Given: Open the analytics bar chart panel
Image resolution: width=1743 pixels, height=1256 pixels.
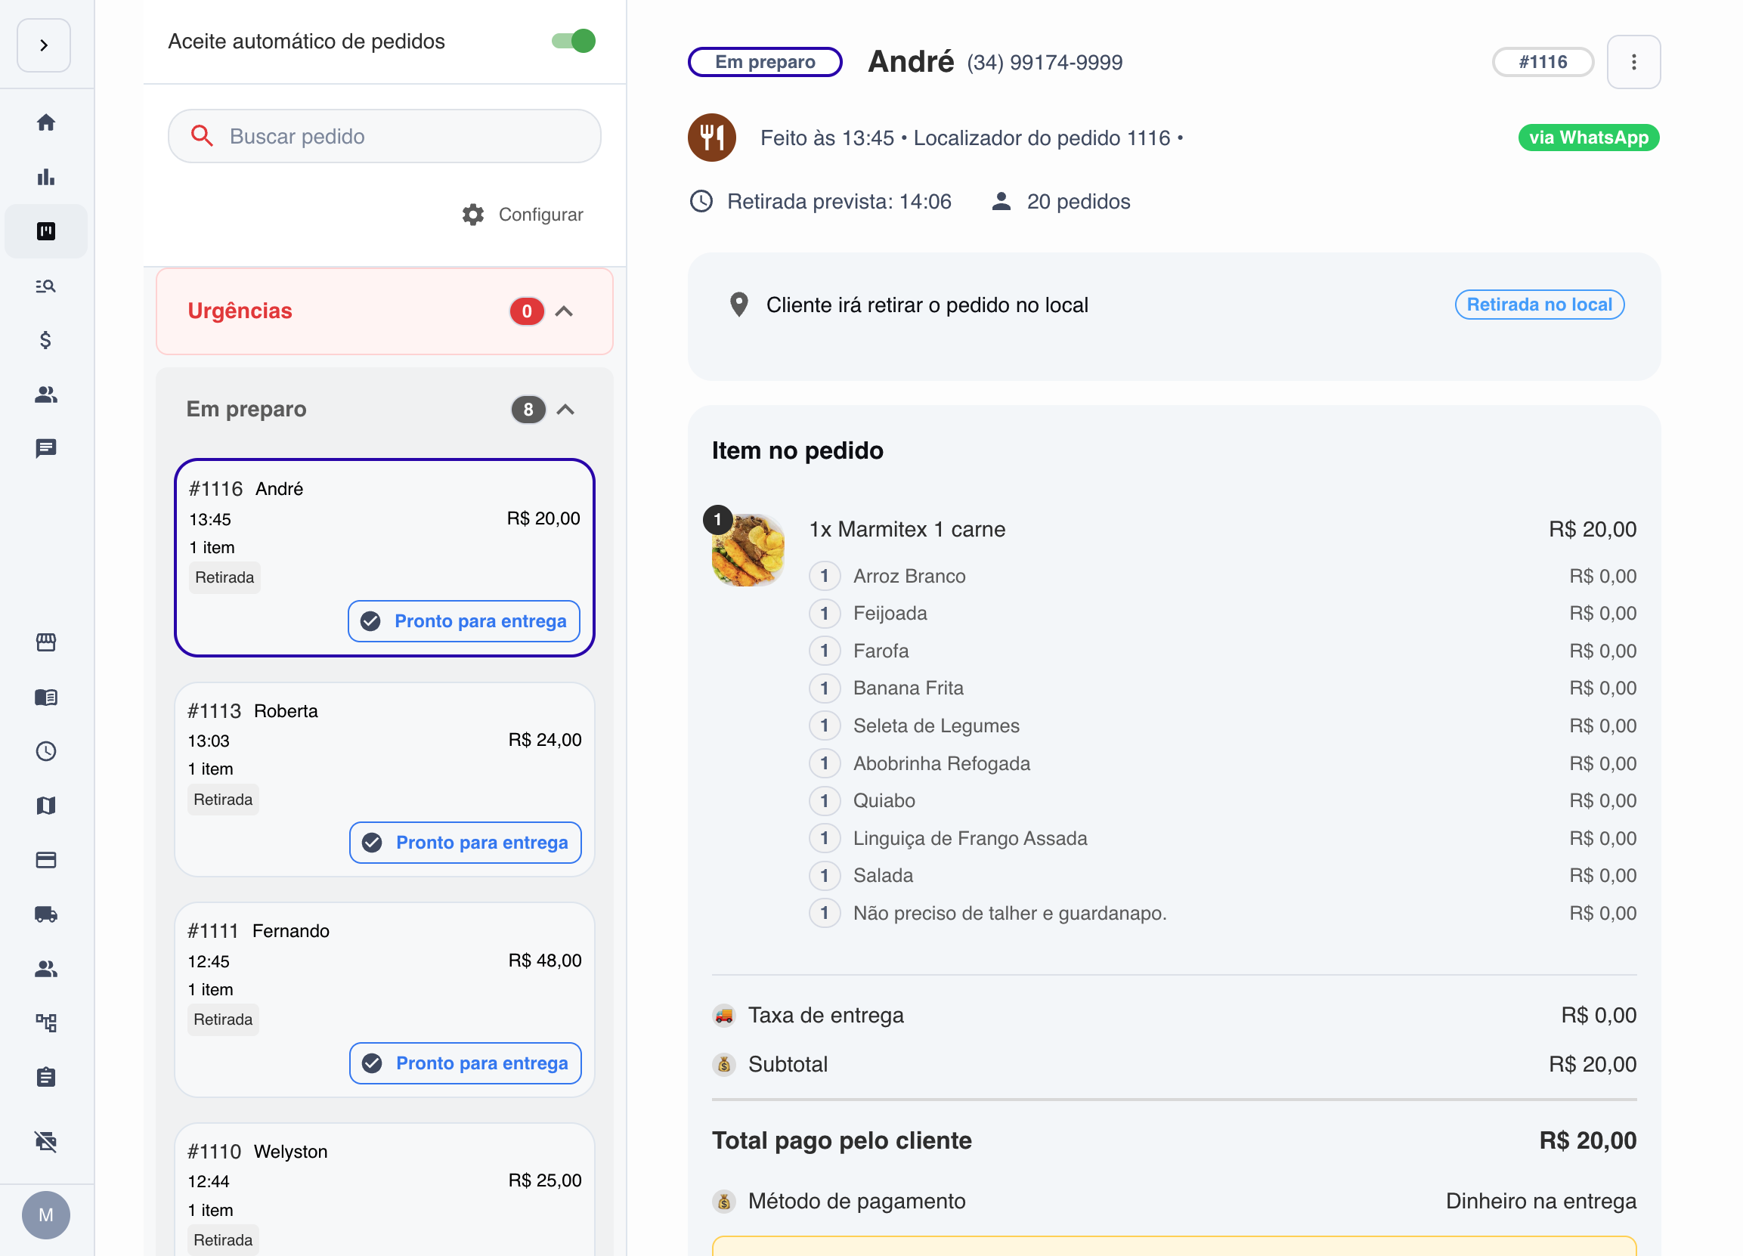Looking at the screenshot, I should pyautogui.click(x=45, y=176).
